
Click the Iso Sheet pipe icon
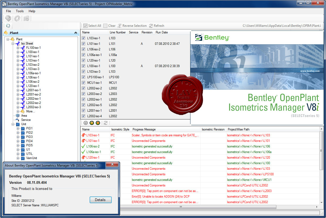point(18,43)
